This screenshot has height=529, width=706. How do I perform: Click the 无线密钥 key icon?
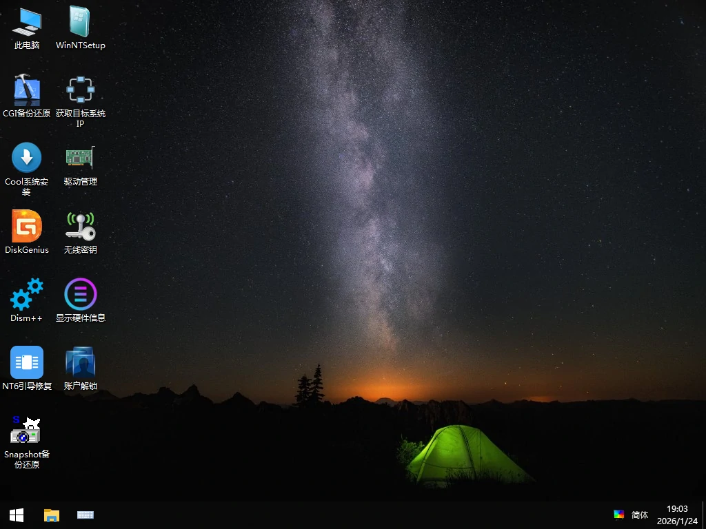point(80,226)
